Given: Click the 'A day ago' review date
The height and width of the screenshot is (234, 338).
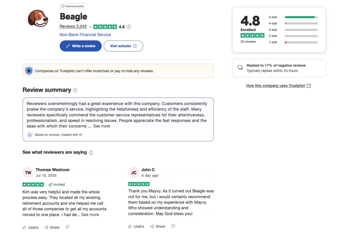Looking at the screenshot, I should coord(150,176).
